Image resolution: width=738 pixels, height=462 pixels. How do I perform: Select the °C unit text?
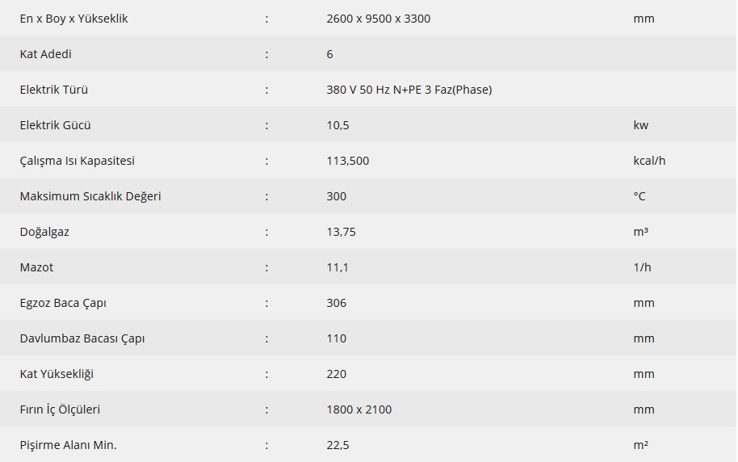click(x=639, y=196)
